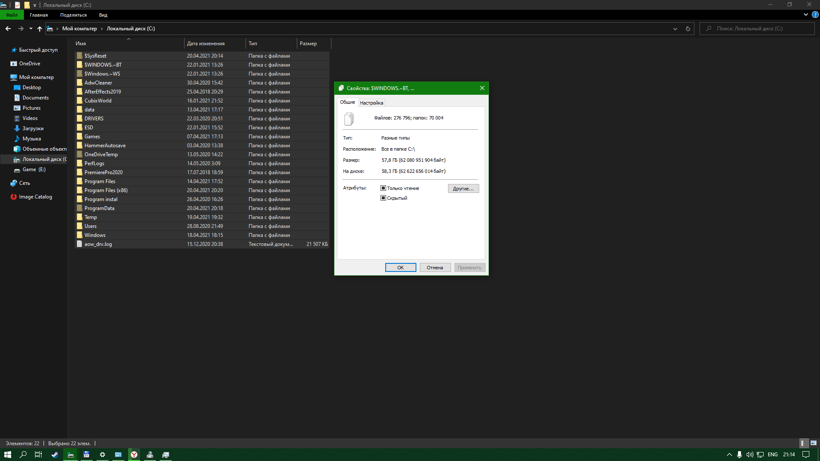The width and height of the screenshot is (820, 461).
Task: Click the Back navigation arrow
Action: [x=8, y=29]
